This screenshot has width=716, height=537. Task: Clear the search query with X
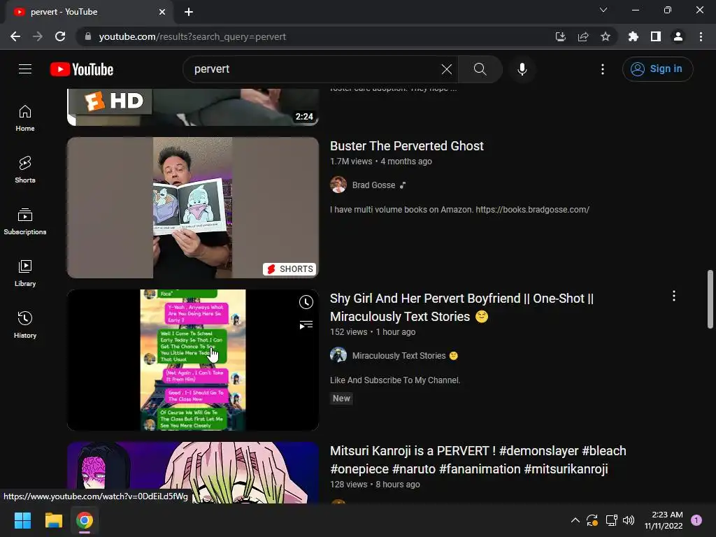pos(447,69)
